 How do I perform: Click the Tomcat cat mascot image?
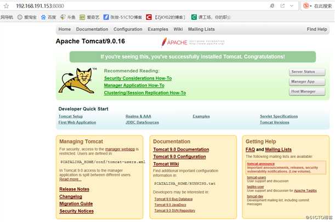pos(77,81)
